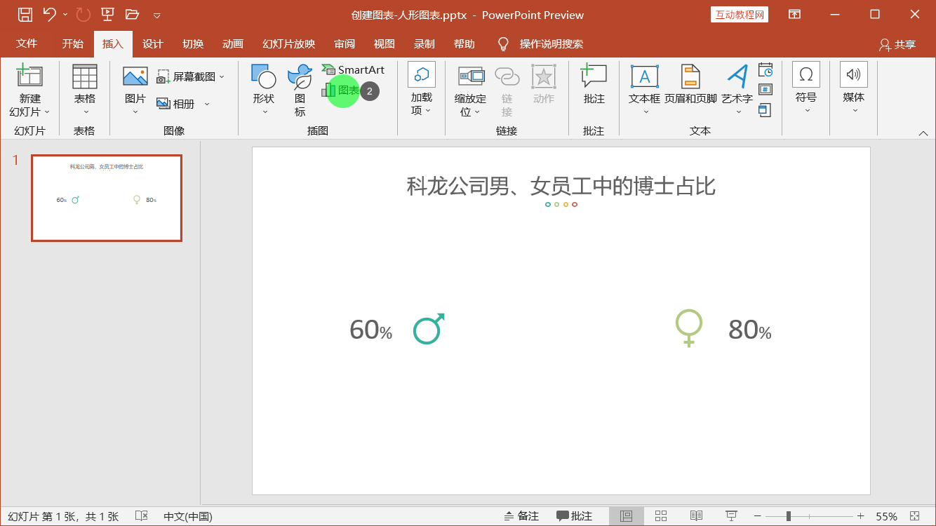Open the 动画 ribbon tab
This screenshot has width=936, height=526.
[x=233, y=43]
